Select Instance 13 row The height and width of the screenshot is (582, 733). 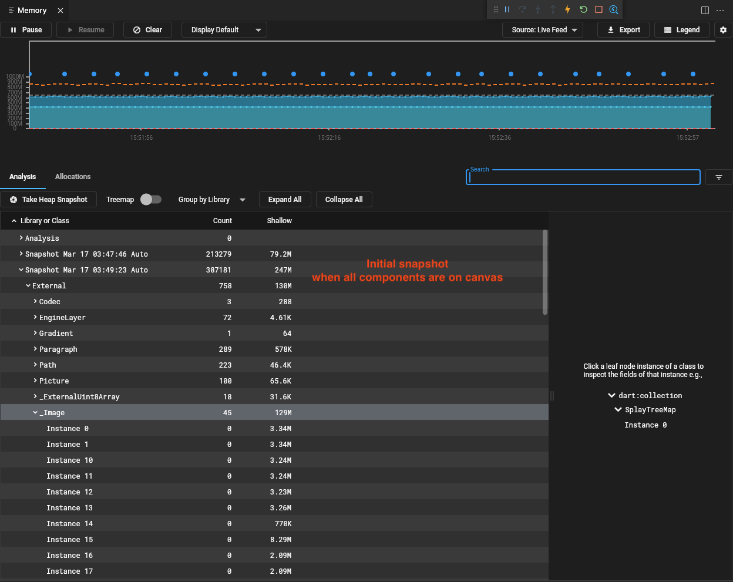point(274,508)
